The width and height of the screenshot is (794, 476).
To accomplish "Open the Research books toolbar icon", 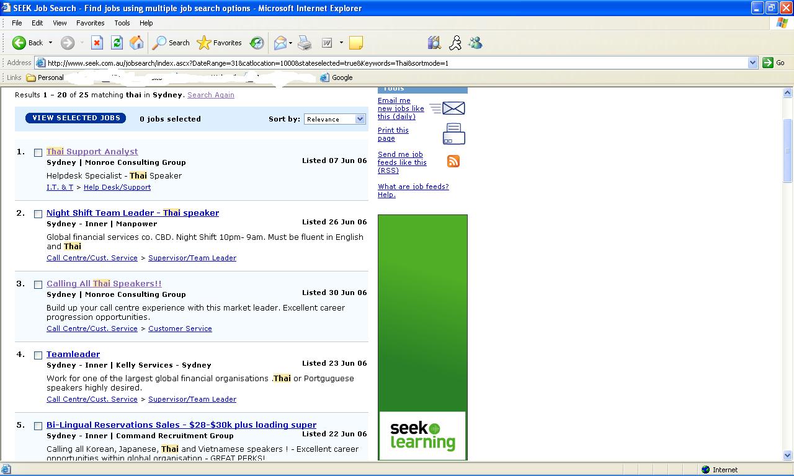I will (434, 43).
